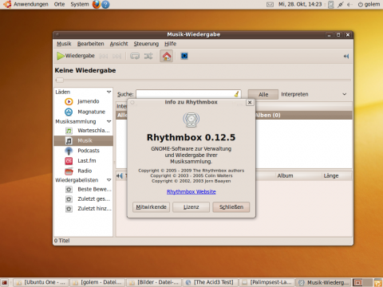Skip to the next track

coord(116,56)
